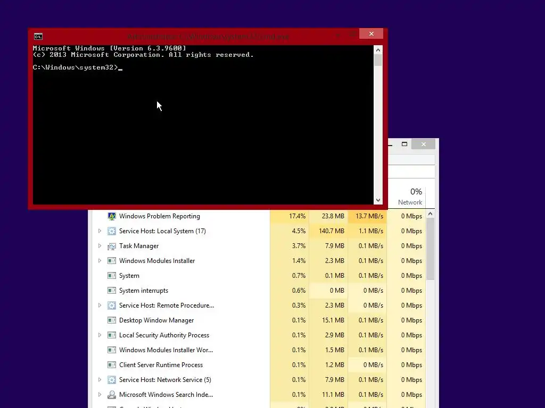Select Local Security Authority Process name
This screenshot has width=545, height=408.
coord(164,335)
